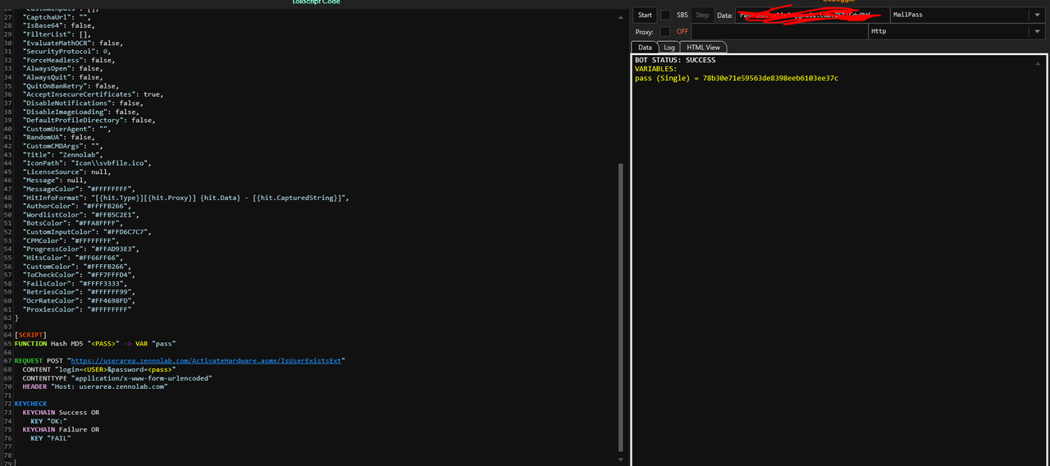This screenshot has height=466, width=1050.
Task: Click the Data input field
Action: [812, 15]
